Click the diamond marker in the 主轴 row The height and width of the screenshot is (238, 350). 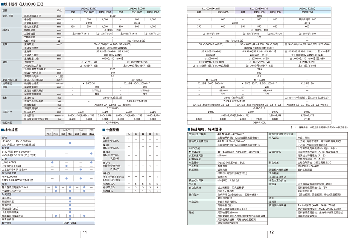pos(70,143)
